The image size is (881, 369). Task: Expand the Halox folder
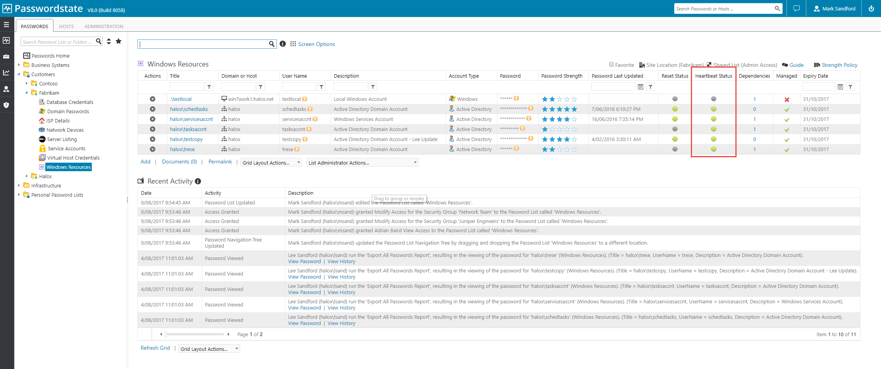point(26,176)
